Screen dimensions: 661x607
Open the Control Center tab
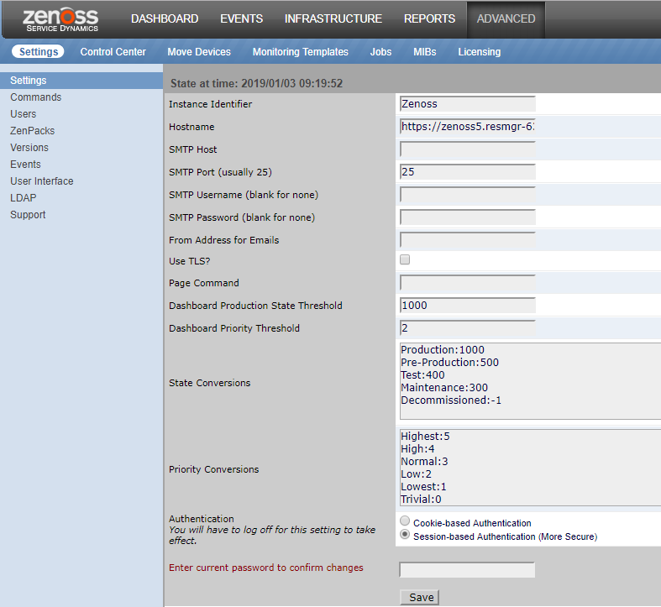113,52
